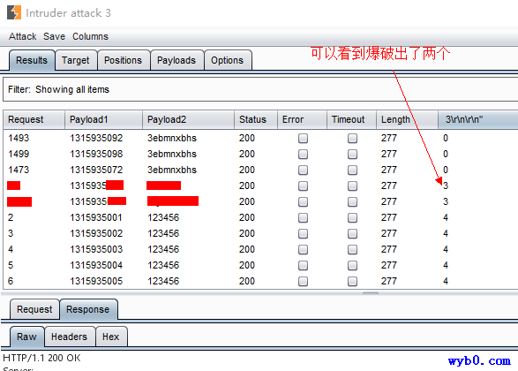Viewport: 518px width, 371px height.
Task: Toggle Error checkbox for payload 1315935005 row
Action: coord(303,281)
